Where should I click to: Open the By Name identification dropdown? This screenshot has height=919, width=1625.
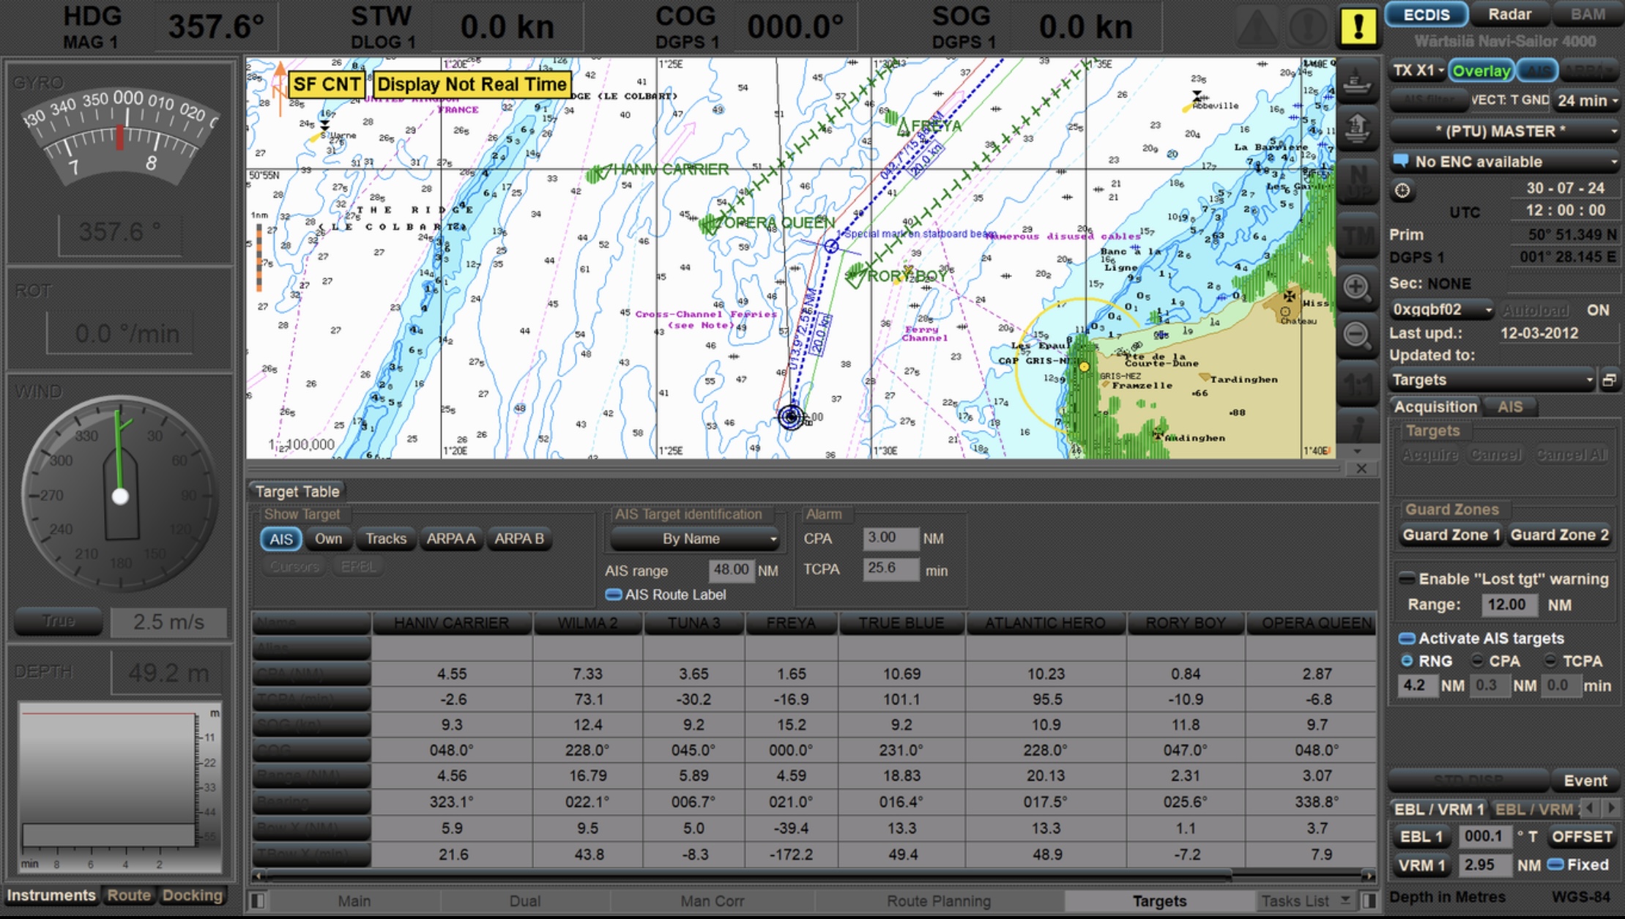[x=693, y=539]
